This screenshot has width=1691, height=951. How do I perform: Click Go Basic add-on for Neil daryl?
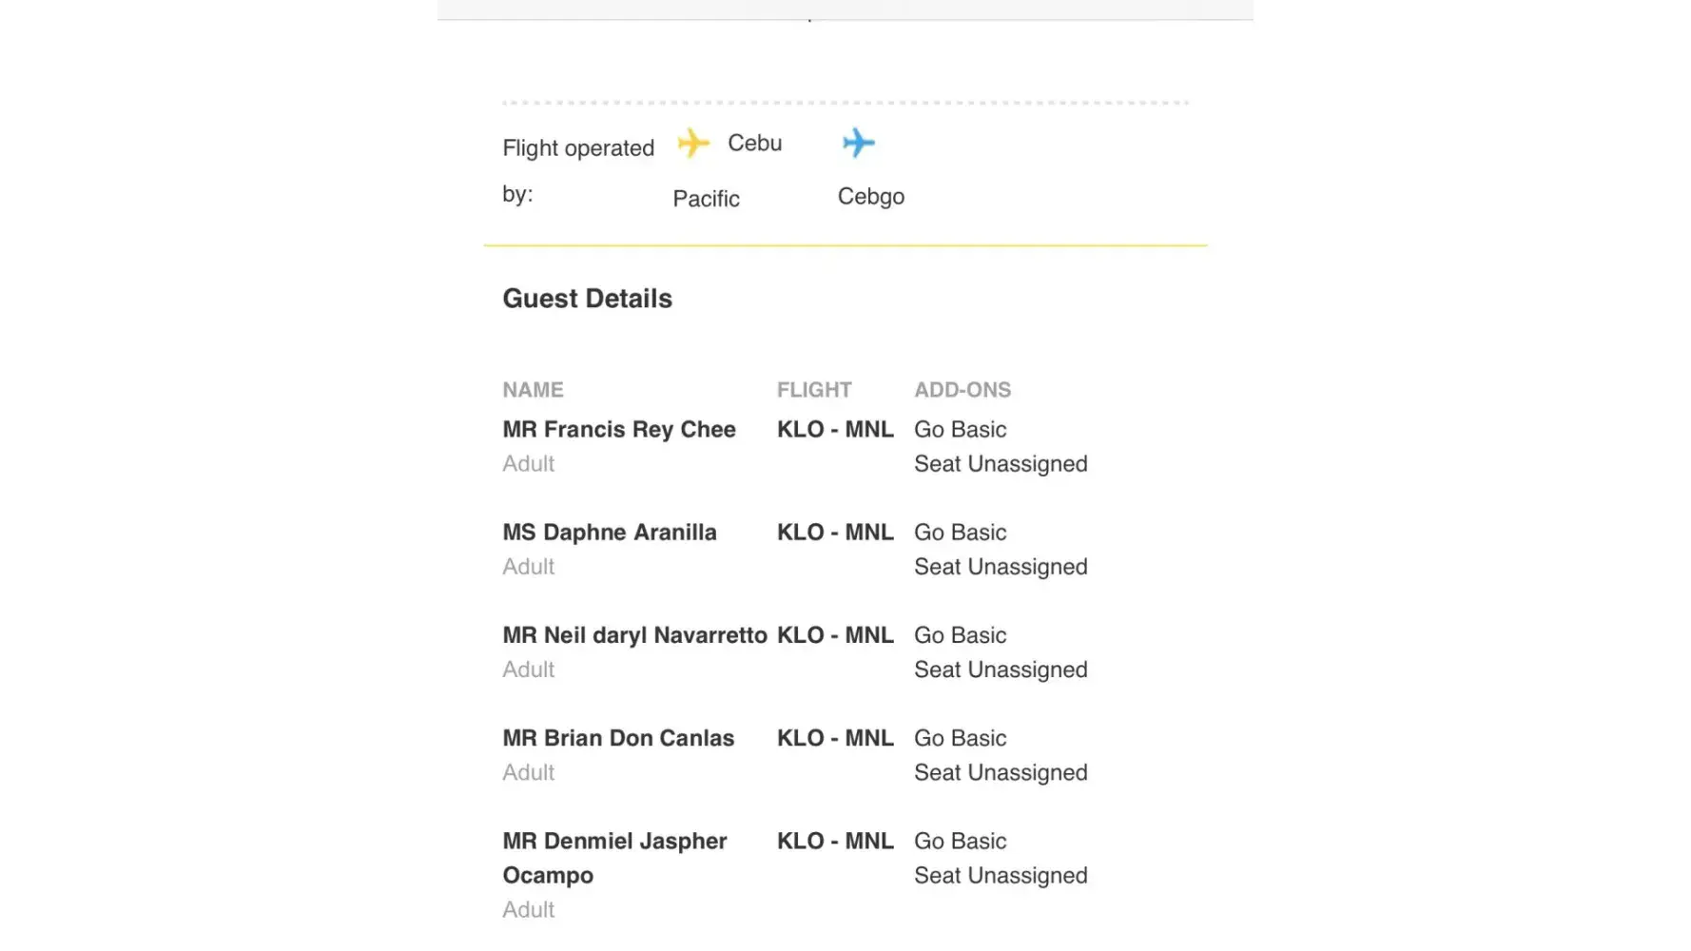(960, 635)
